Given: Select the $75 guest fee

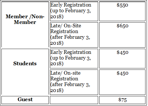Looking at the screenshot, I should pyautogui.click(x=122, y=100).
